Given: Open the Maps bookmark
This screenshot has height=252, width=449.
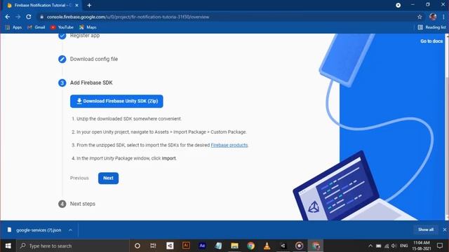Looking at the screenshot, I should tap(88, 27).
